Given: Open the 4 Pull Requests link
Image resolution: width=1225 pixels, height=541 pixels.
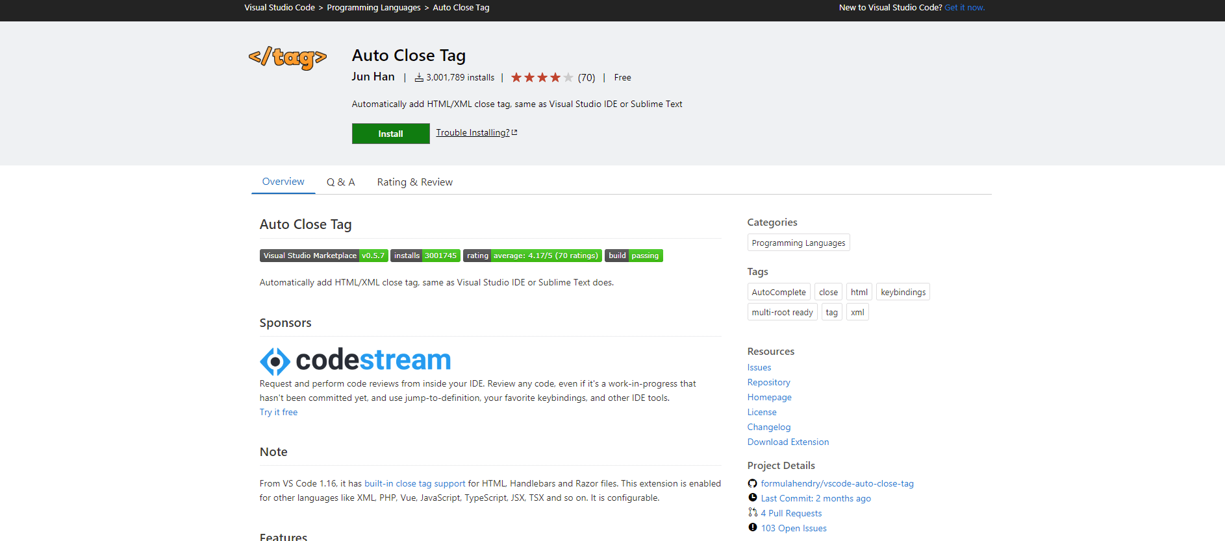Looking at the screenshot, I should tap(791, 513).
